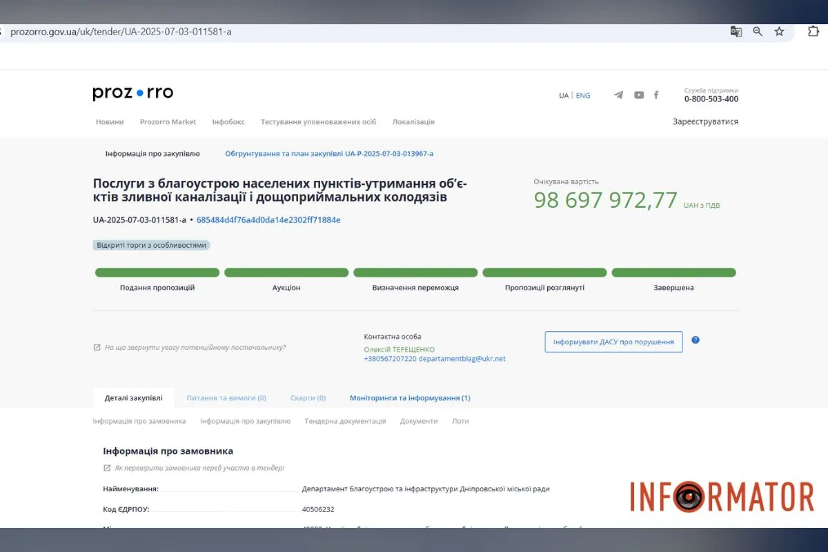Open the browser zoom magnifier icon
The height and width of the screenshot is (552, 828).
coord(758,32)
